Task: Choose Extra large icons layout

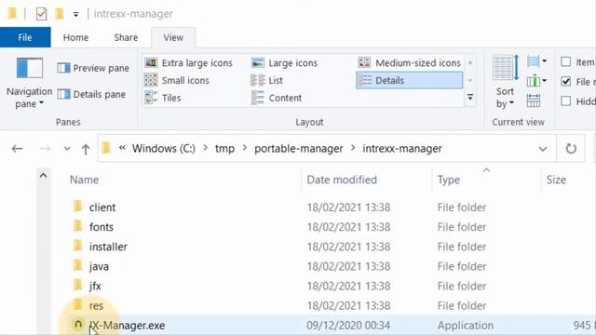Action: [188, 62]
